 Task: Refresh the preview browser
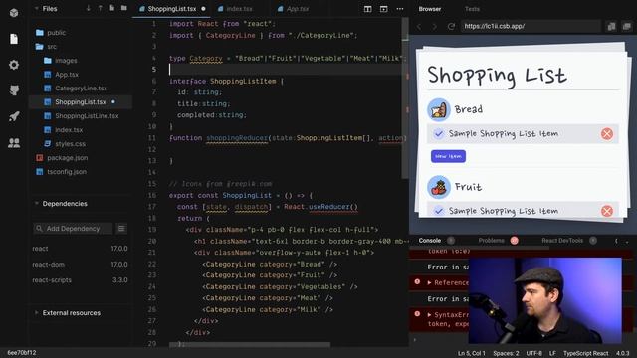(451, 27)
